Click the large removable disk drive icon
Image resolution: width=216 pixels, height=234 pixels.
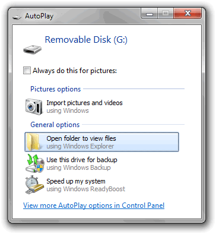(33, 49)
